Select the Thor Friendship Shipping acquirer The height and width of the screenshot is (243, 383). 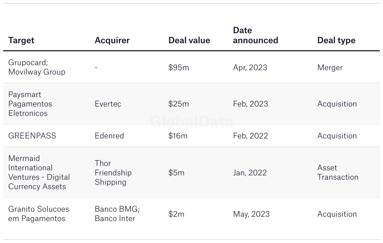click(113, 173)
